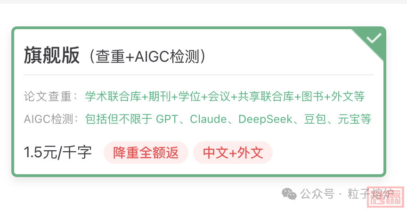Click the white checkmark in green corner

pyautogui.click(x=374, y=38)
